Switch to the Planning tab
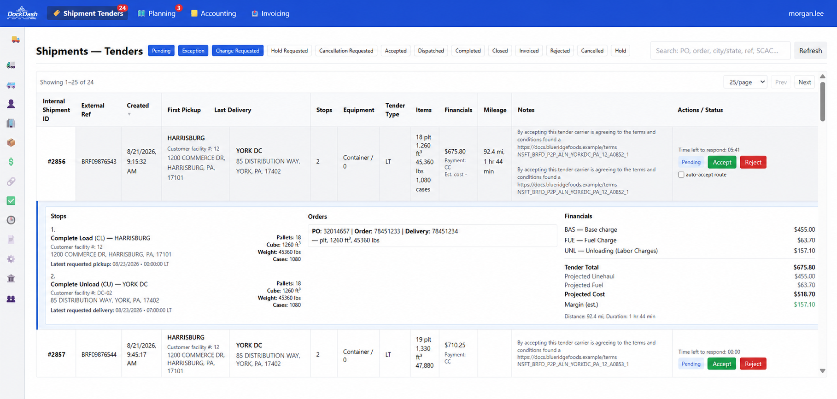837x399 pixels. [157, 13]
